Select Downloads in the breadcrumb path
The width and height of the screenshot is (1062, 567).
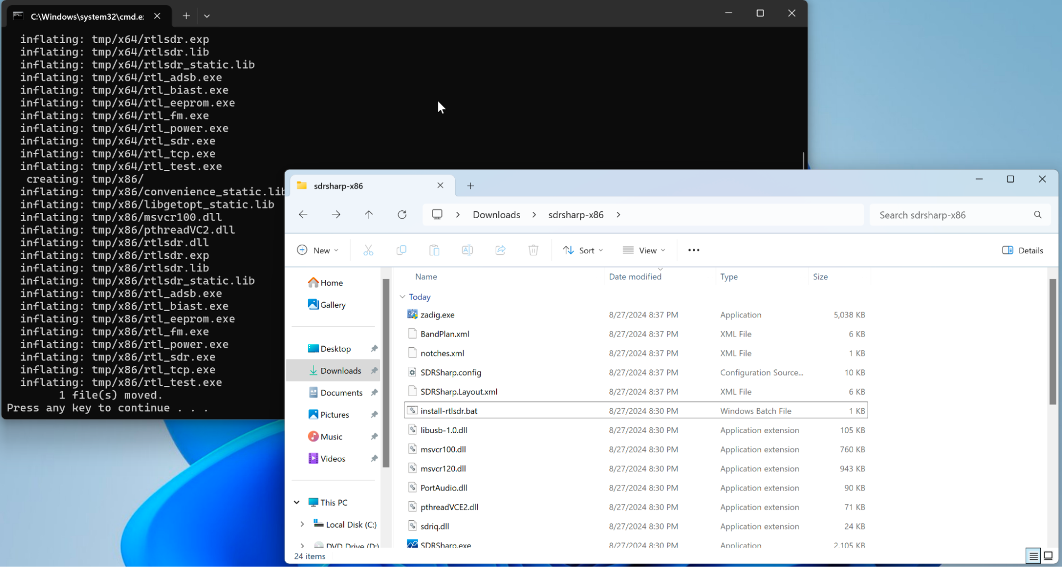pos(496,214)
